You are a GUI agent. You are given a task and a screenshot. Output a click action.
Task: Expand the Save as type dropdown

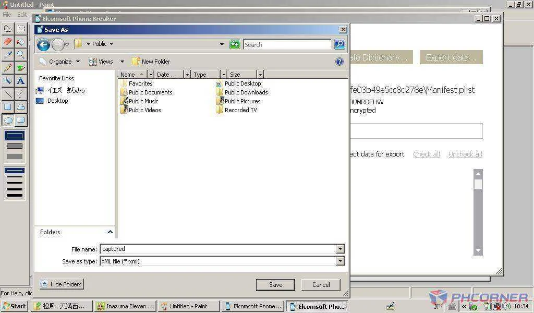pyautogui.click(x=340, y=261)
